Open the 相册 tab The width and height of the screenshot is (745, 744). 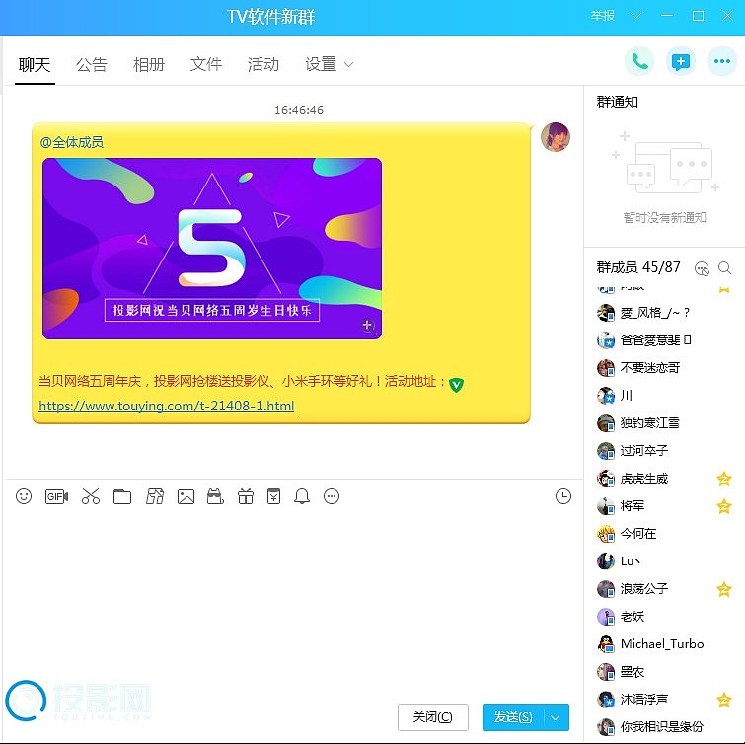click(x=149, y=64)
